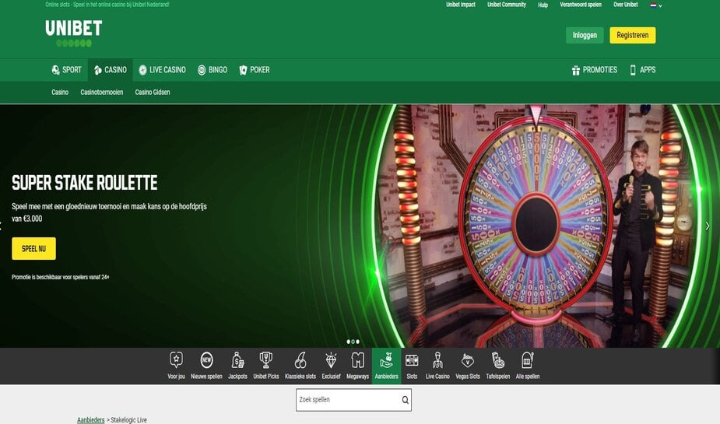Screen dimensions: 720x424
Task: Click the Unibet logo
Action: point(73,33)
